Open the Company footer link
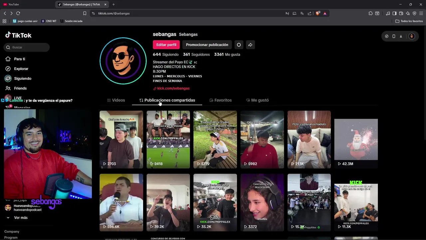Image resolution: width=426 pixels, height=240 pixels. click(12, 232)
